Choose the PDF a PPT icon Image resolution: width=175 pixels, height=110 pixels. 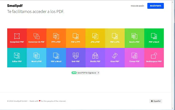tap(76, 36)
